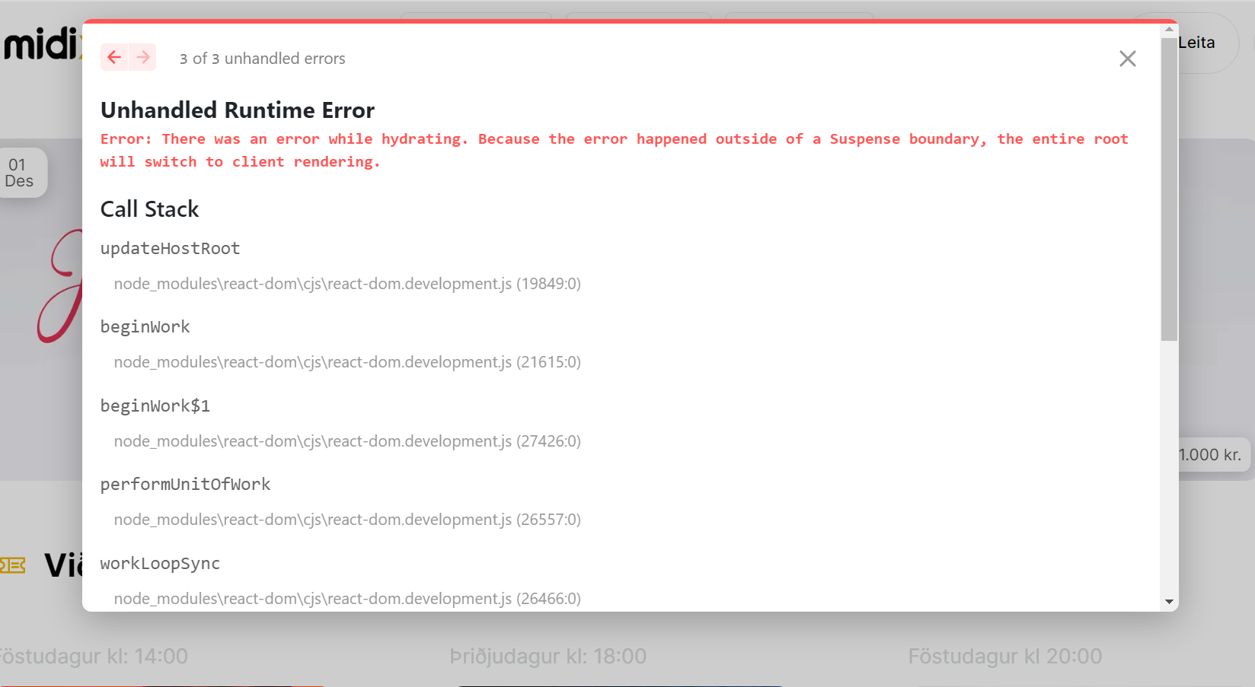Select the performUnitOfWork stack frame
Screen dimensions: 1255x687
pos(185,485)
